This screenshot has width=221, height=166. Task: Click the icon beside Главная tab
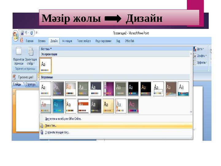pos(21,40)
